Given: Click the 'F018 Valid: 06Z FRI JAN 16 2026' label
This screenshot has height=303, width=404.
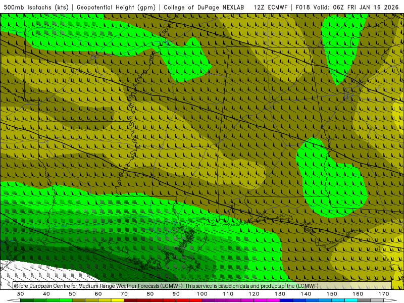Looking at the screenshot, I should point(347,8).
